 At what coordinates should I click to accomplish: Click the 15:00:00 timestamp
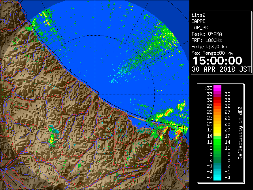coord(217,61)
